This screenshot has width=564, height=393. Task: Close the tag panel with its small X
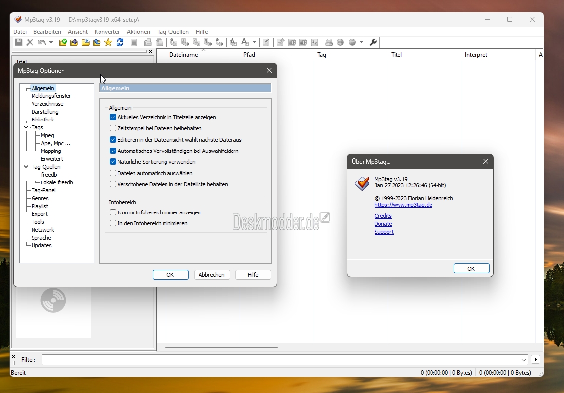[151, 51]
